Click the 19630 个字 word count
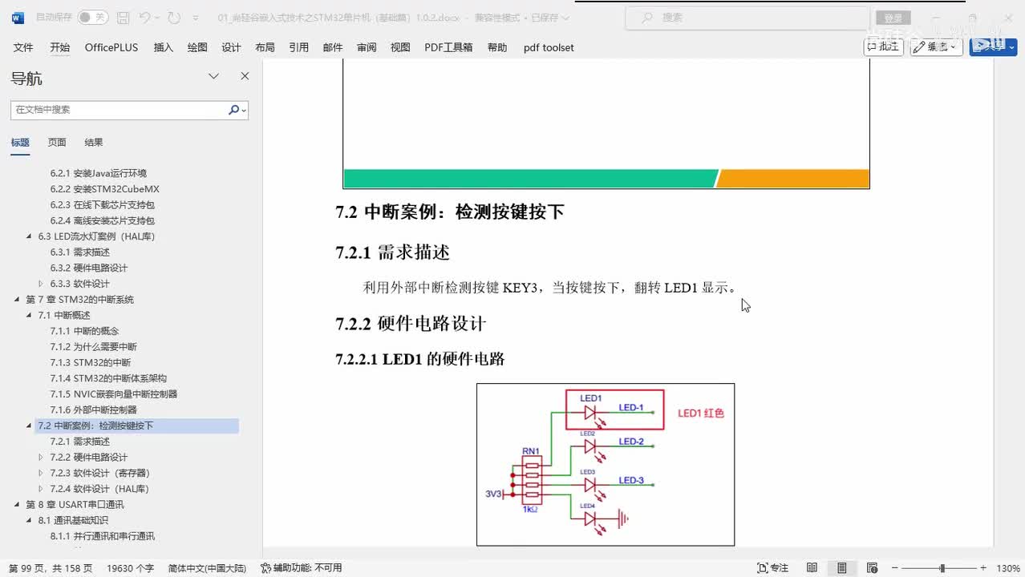1025x577 pixels. [x=130, y=568]
